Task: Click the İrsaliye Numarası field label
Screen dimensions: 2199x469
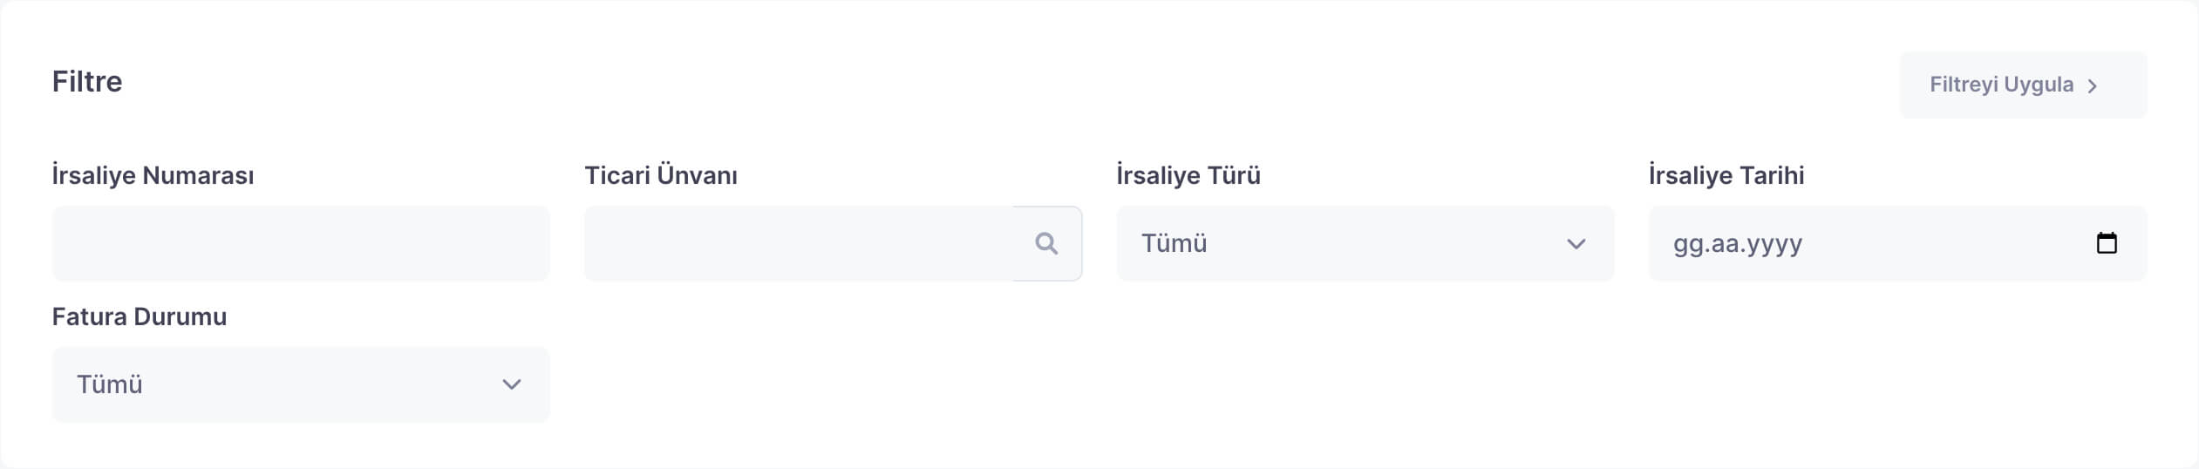Action: [x=153, y=175]
